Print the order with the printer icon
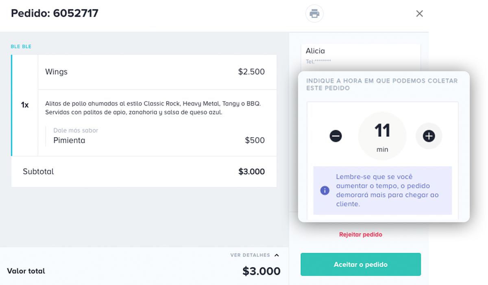Viewport: 488px width, 285px height. 314,13
